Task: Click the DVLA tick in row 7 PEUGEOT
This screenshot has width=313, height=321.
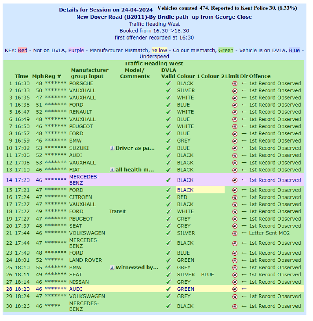Action: 168,126
